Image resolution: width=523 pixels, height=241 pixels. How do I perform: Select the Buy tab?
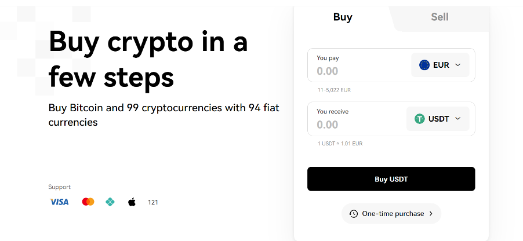coord(343,17)
